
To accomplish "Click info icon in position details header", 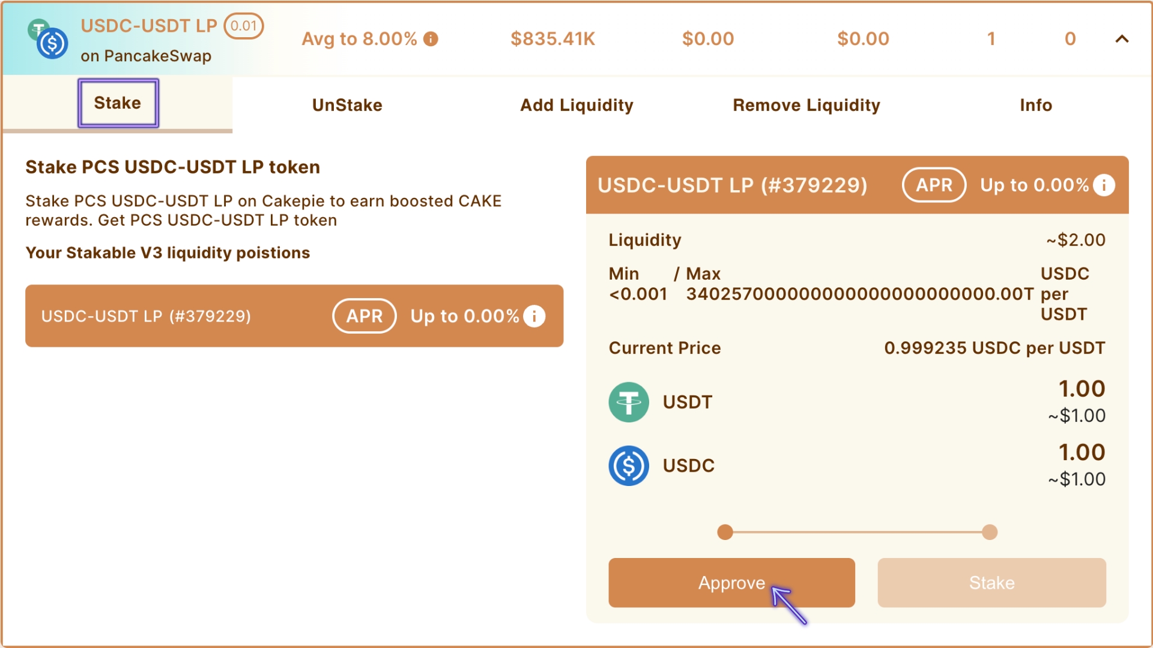I will coord(1104,185).
